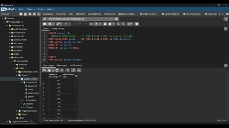Image resolution: width=229 pixels, height=128 pixels.
Task: Switch to the Notifications tab
Action: 76,65
